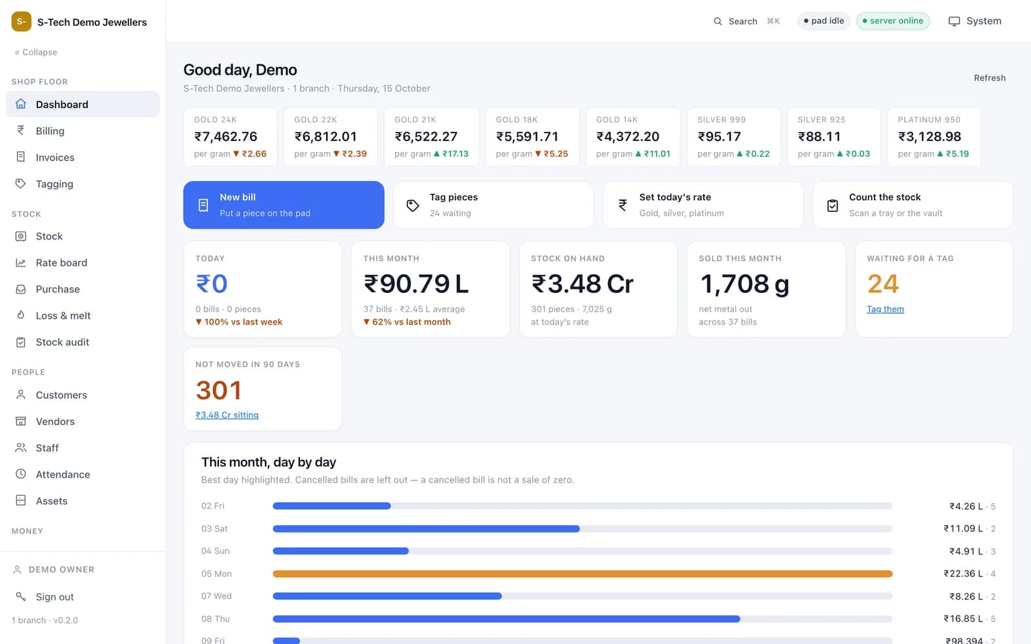Screen dimensions: 1031x644
Task: Select the Loss & melt flame icon
Action: click(21, 316)
